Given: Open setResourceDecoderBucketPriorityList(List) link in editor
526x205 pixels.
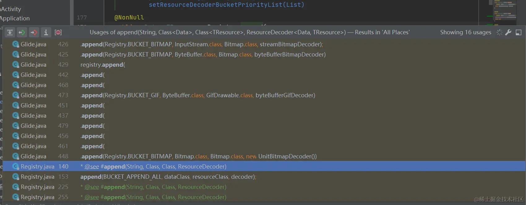Looking at the screenshot, I should point(226,5).
